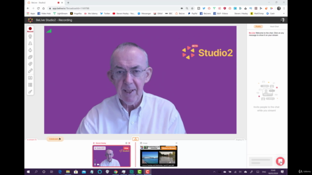This screenshot has height=175, width=312.
Task: Switch to the Public chat tab
Action: 258,27
